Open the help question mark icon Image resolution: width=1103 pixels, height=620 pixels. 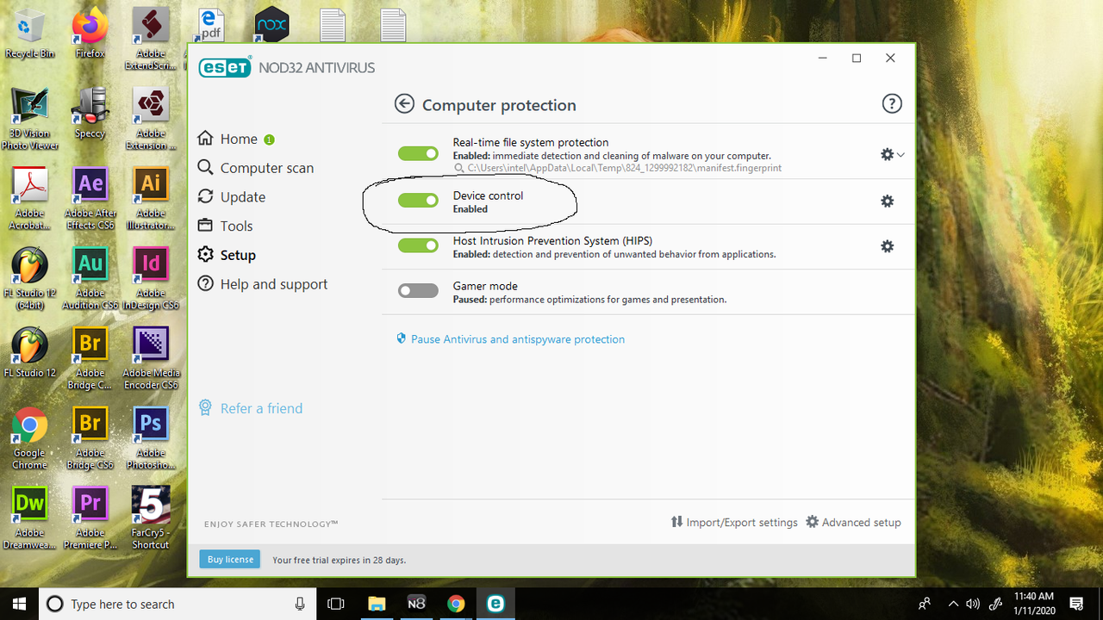point(892,104)
